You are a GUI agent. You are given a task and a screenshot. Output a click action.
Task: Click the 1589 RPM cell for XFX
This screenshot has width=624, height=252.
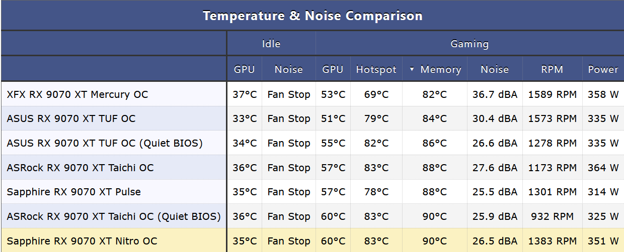pos(552,94)
